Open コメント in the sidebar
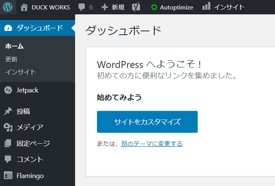 pos(30,159)
